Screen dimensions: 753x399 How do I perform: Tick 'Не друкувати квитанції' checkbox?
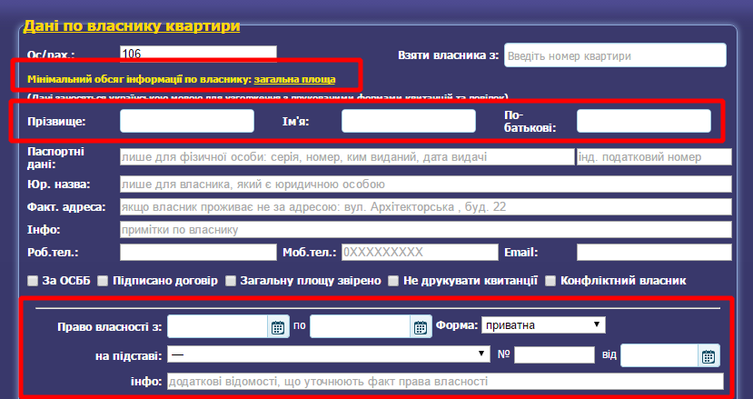coord(393,281)
